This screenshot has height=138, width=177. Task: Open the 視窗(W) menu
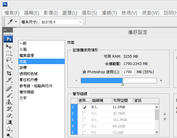pos(150,13)
